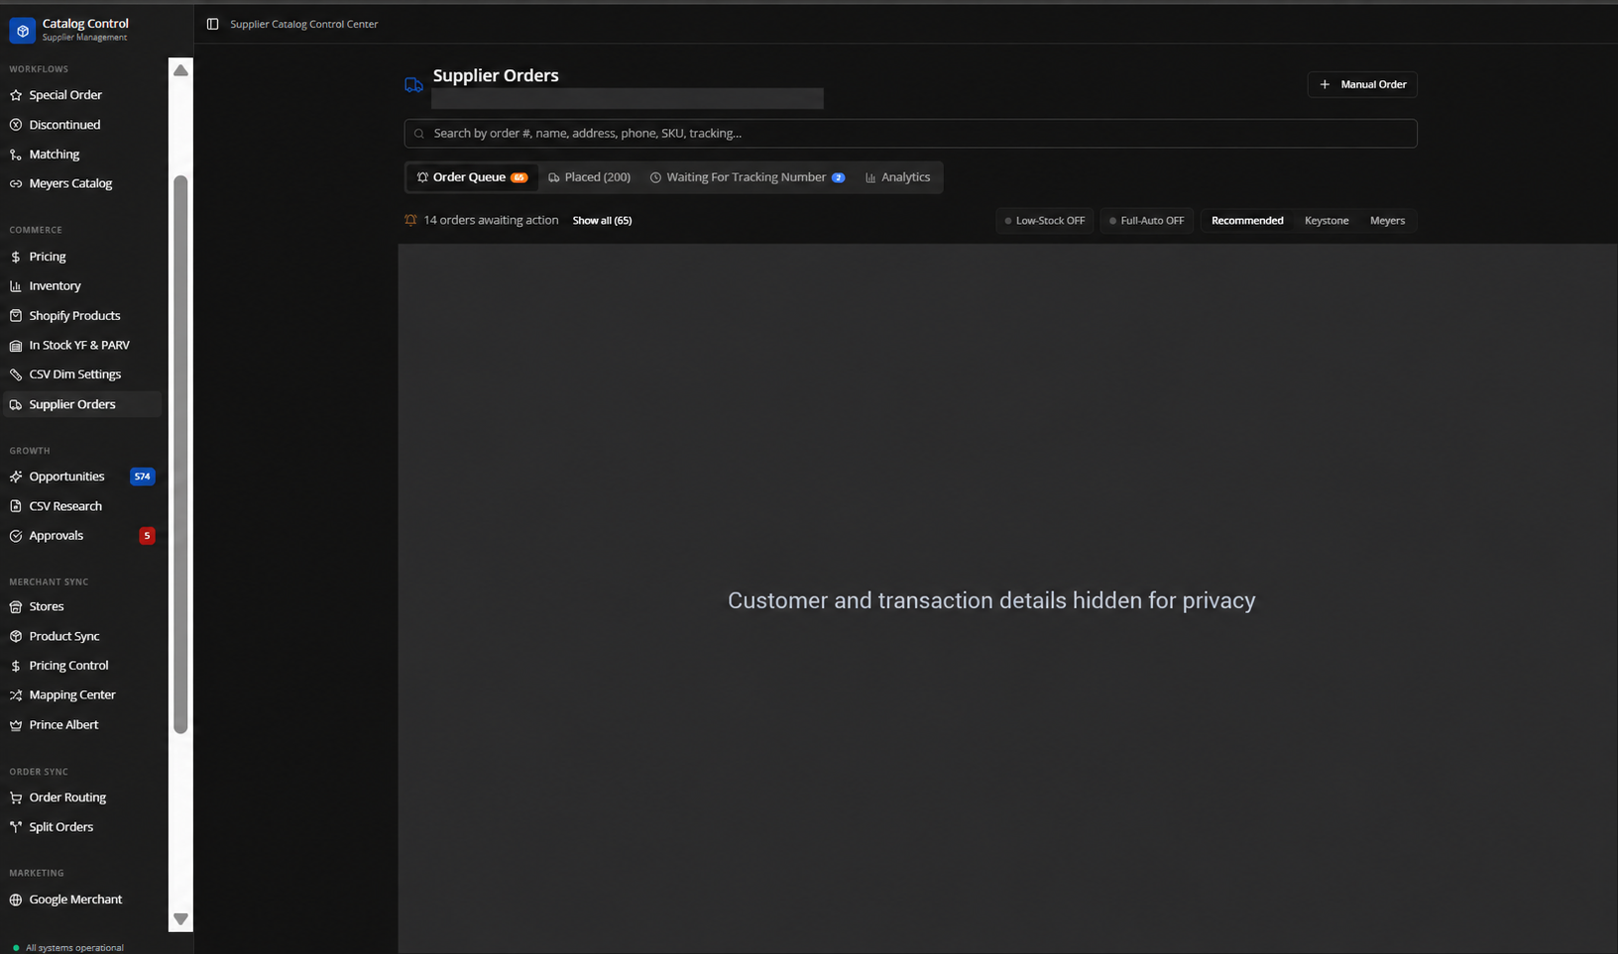Click the Prince Albert crown icon
Viewport: 1618px width, 954px height.
pyautogui.click(x=16, y=725)
